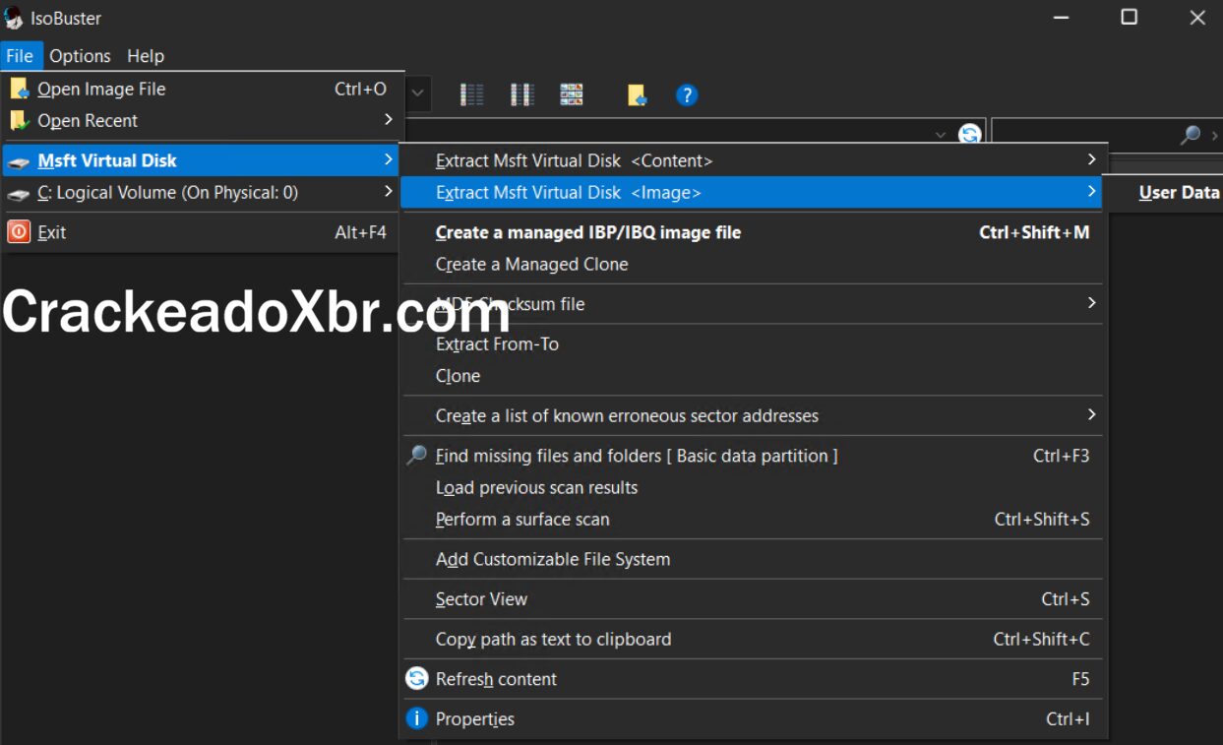Select Open Recent in File menu
The height and width of the screenshot is (745, 1223).
[202, 120]
